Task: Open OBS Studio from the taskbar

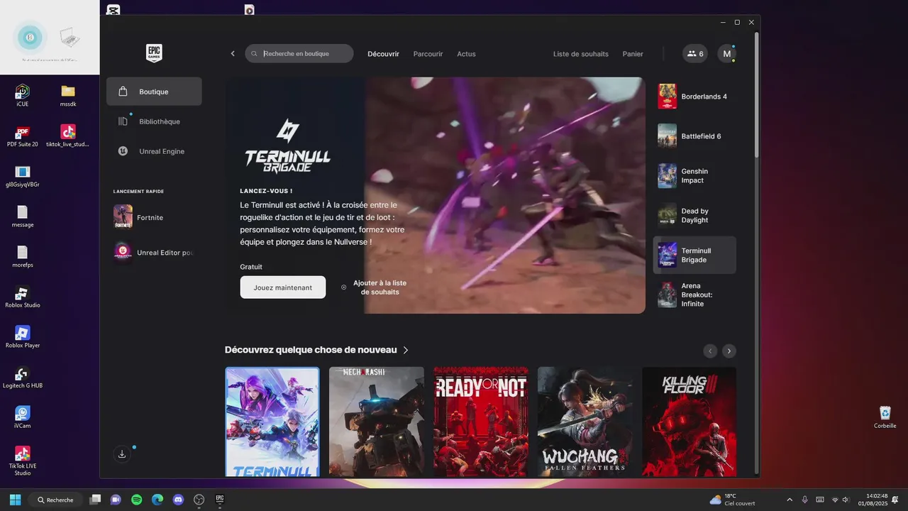Action: [199, 500]
